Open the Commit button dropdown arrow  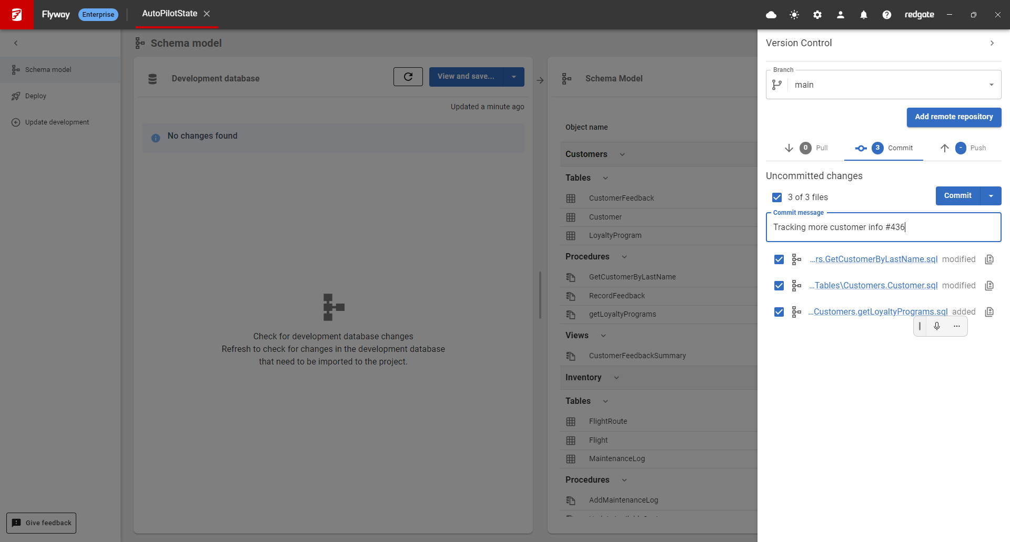tap(991, 196)
